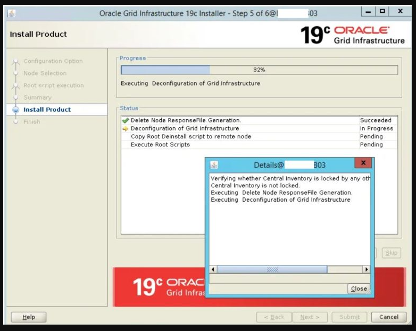Open Help for the installer
This screenshot has width=416, height=331.
29,317
